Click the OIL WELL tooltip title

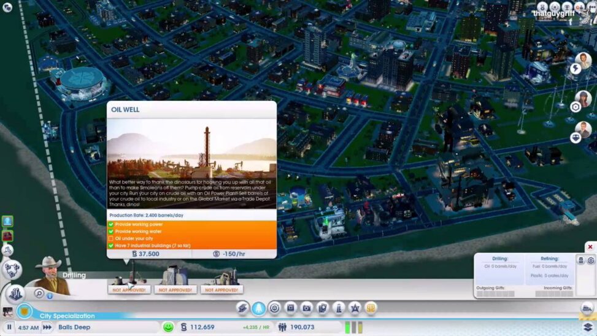[x=125, y=109]
